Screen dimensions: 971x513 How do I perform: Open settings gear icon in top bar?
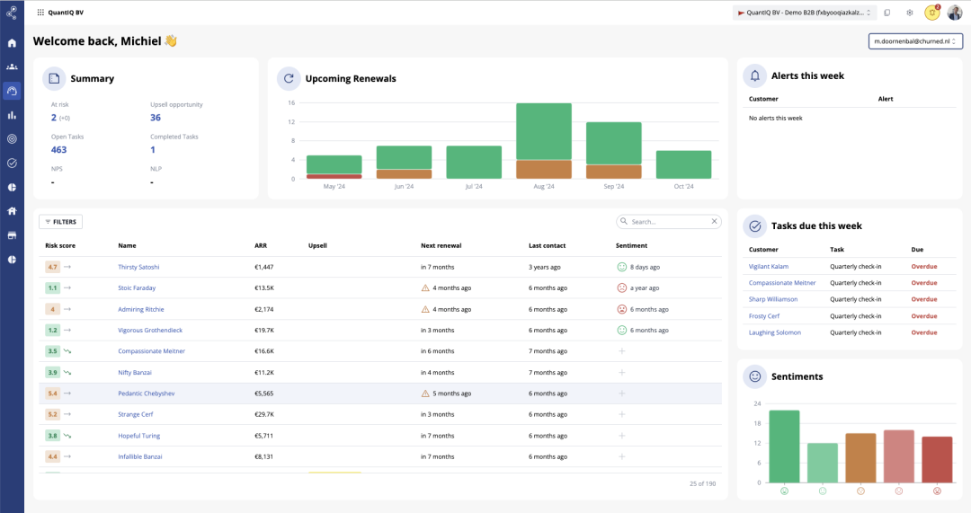pos(910,13)
